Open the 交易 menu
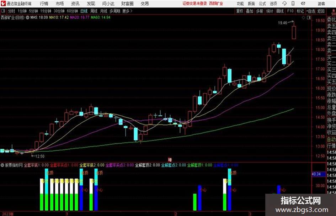 coord(145,4)
